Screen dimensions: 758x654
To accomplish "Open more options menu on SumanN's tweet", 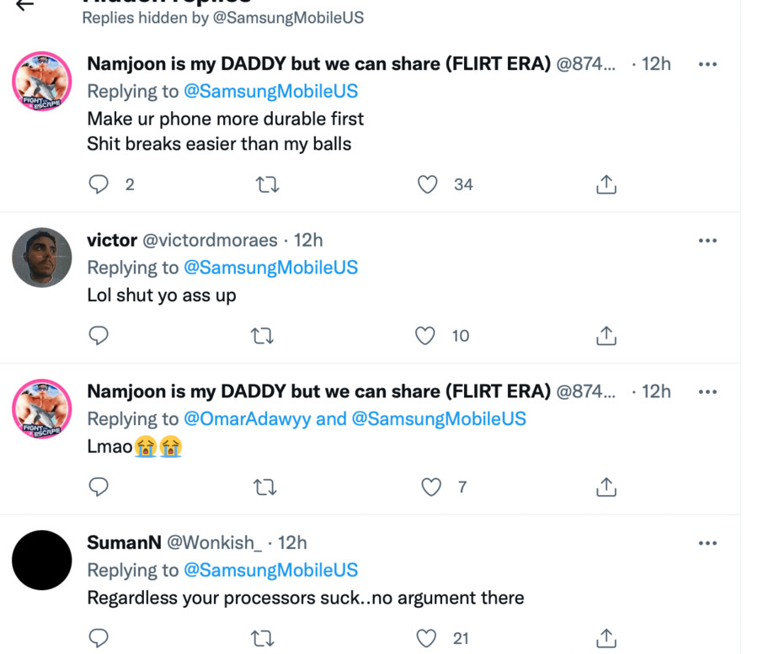I will (x=707, y=544).
